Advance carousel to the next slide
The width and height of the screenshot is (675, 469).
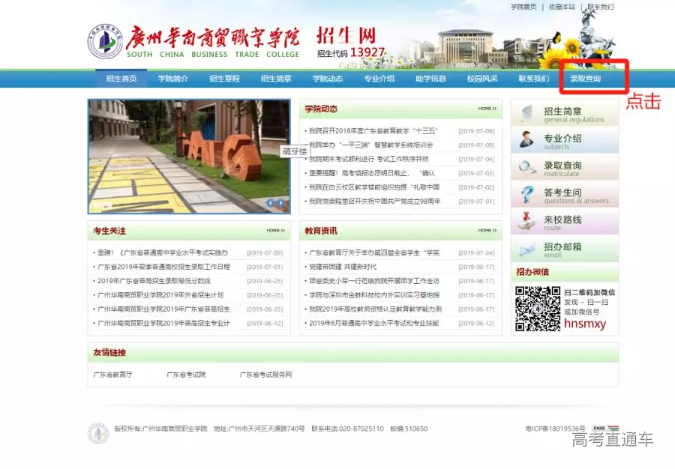[x=281, y=203]
